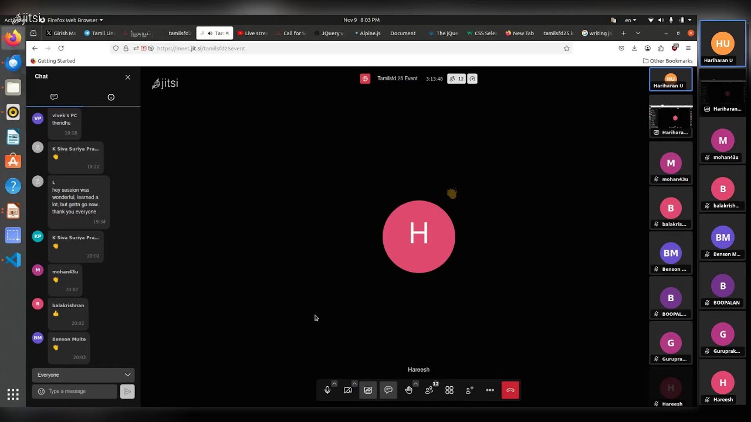Open the connection performance indicator button
The image size is (751, 422).
[x=472, y=79]
